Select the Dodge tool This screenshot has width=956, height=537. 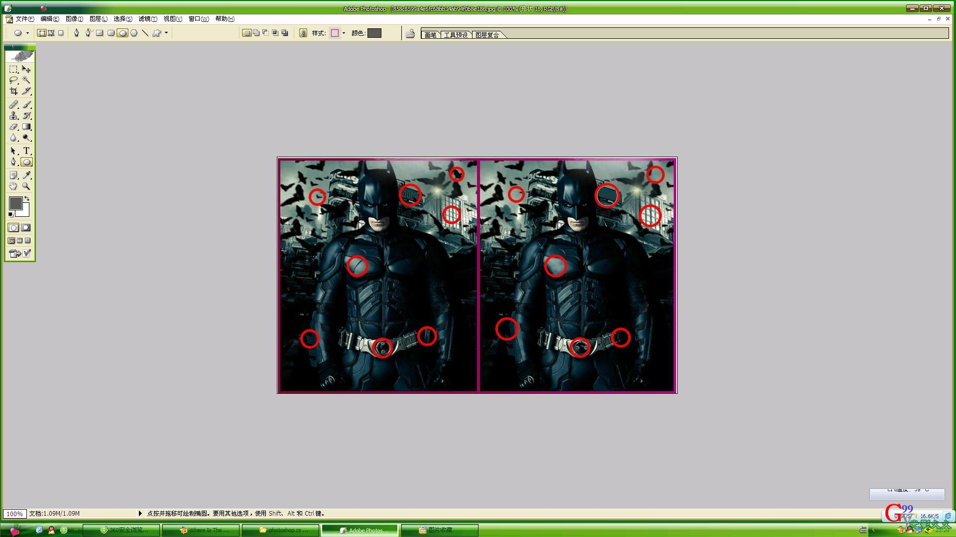click(x=26, y=137)
